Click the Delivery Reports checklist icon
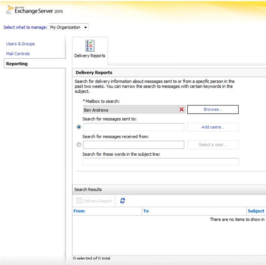The image size is (266, 265). [90, 46]
